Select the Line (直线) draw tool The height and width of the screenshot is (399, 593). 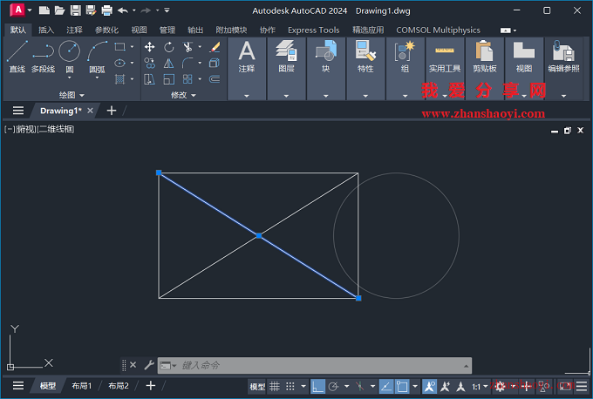(17, 56)
